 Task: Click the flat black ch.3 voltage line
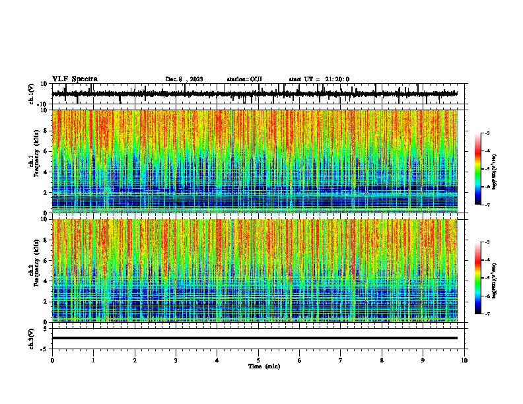click(x=255, y=338)
